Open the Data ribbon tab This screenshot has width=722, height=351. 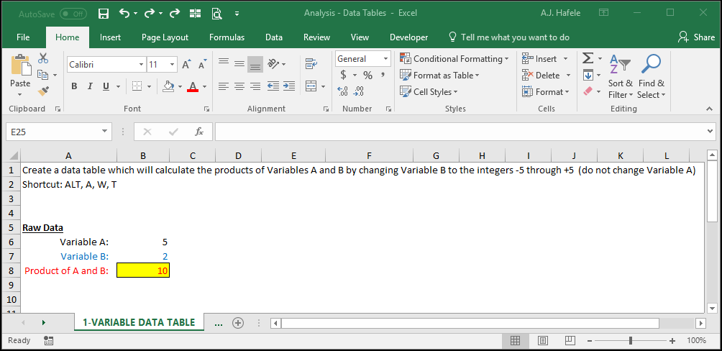274,37
